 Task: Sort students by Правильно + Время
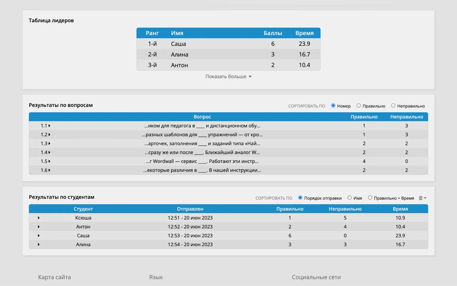(x=370, y=198)
